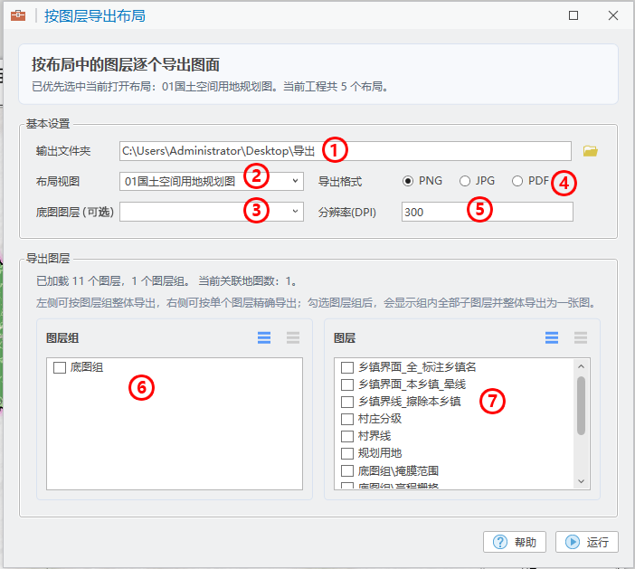Click scroll-up arrow of the layer list
The image size is (635, 569).
tap(582, 366)
